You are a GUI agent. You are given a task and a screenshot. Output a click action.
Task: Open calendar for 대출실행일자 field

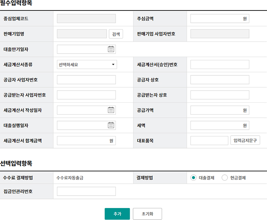(111, 125)
